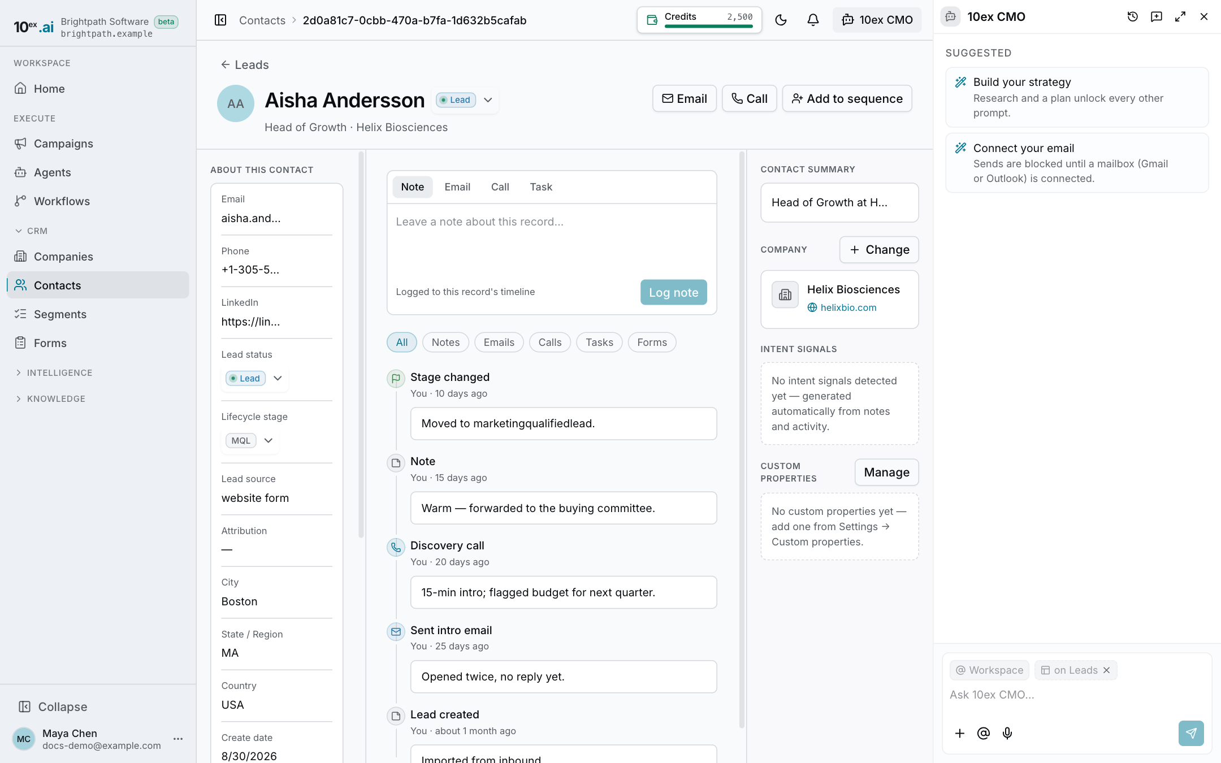1221x763 pixels.
Task: Expand the Knowledge section
Action: [50, 399]
